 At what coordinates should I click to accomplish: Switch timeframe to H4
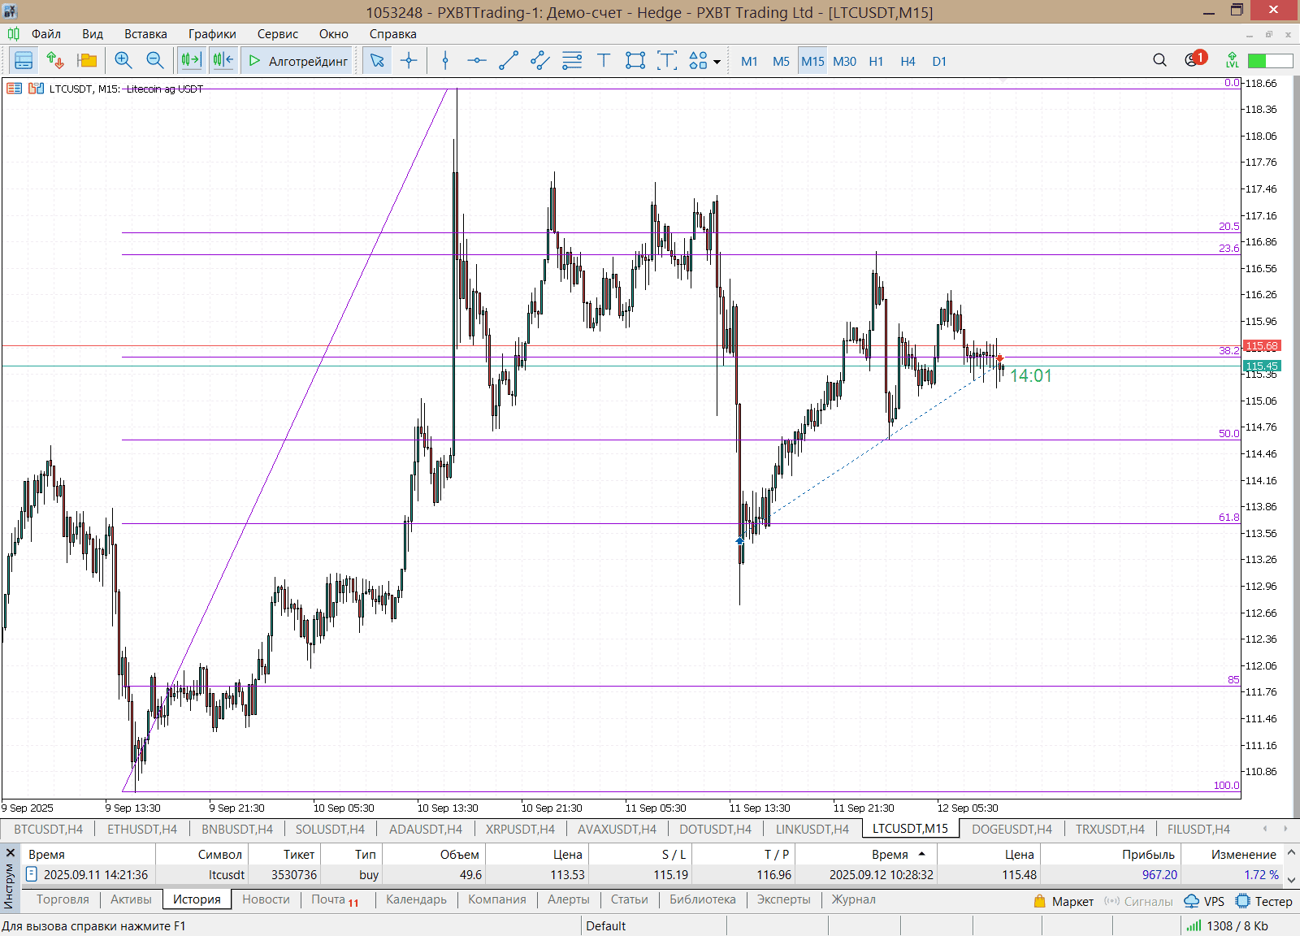pyautogui.click(x=908, y=62)
